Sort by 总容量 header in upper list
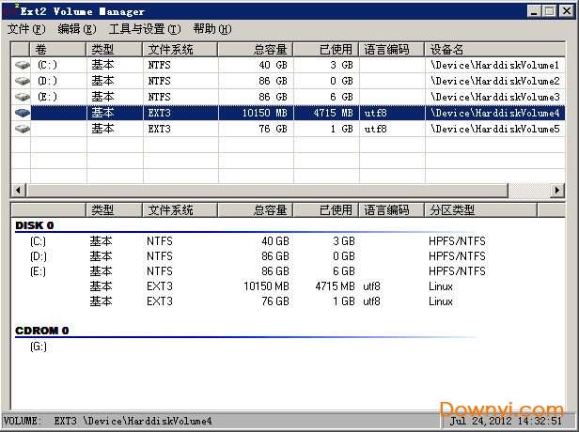Viewport: 579px width, 432px height. tap(255, 50)
